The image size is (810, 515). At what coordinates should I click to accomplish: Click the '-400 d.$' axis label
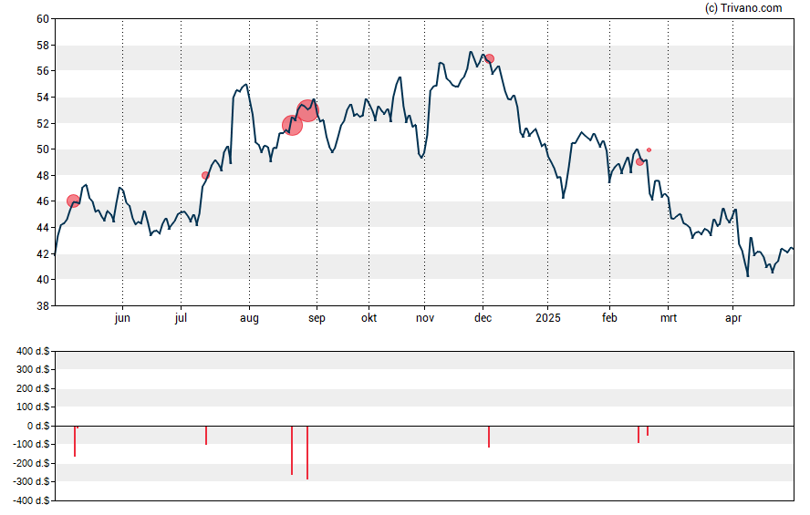pyautogui.click(x=32, y=500)
